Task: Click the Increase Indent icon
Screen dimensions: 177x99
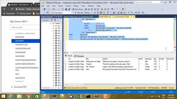Action: [x=139, y=13]
